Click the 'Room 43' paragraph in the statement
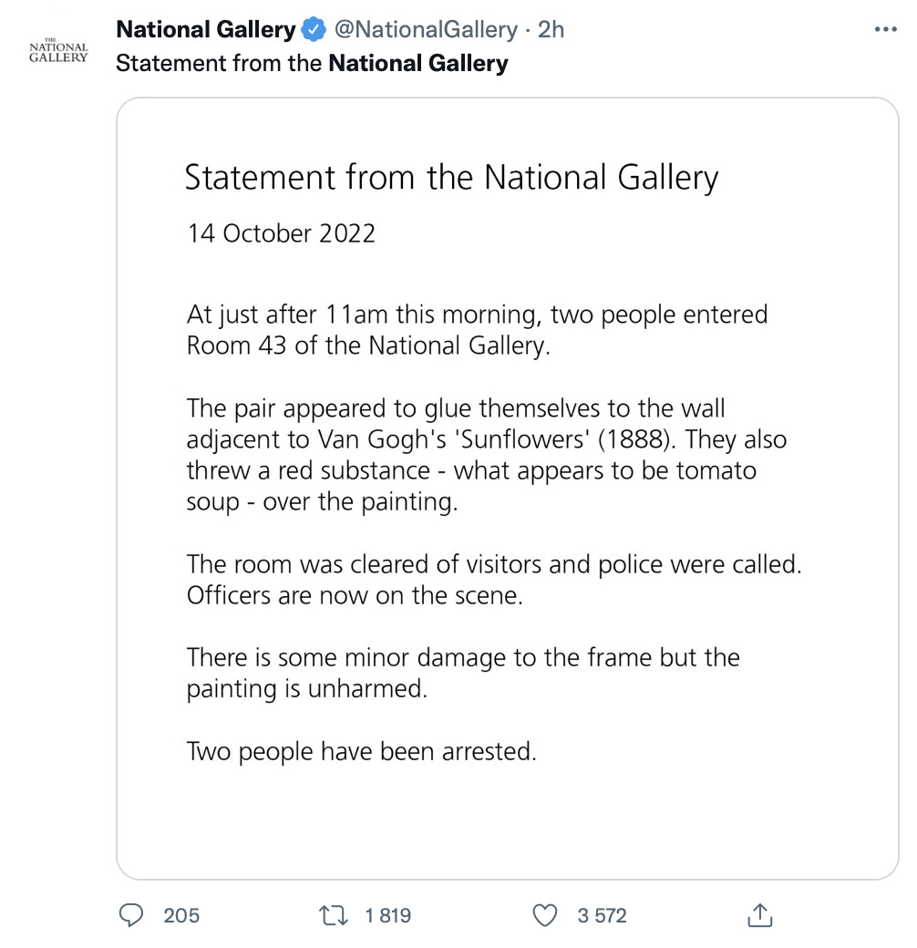Image resolution: width=917 pixels, height=948 pixels. [x=478, y=330]
